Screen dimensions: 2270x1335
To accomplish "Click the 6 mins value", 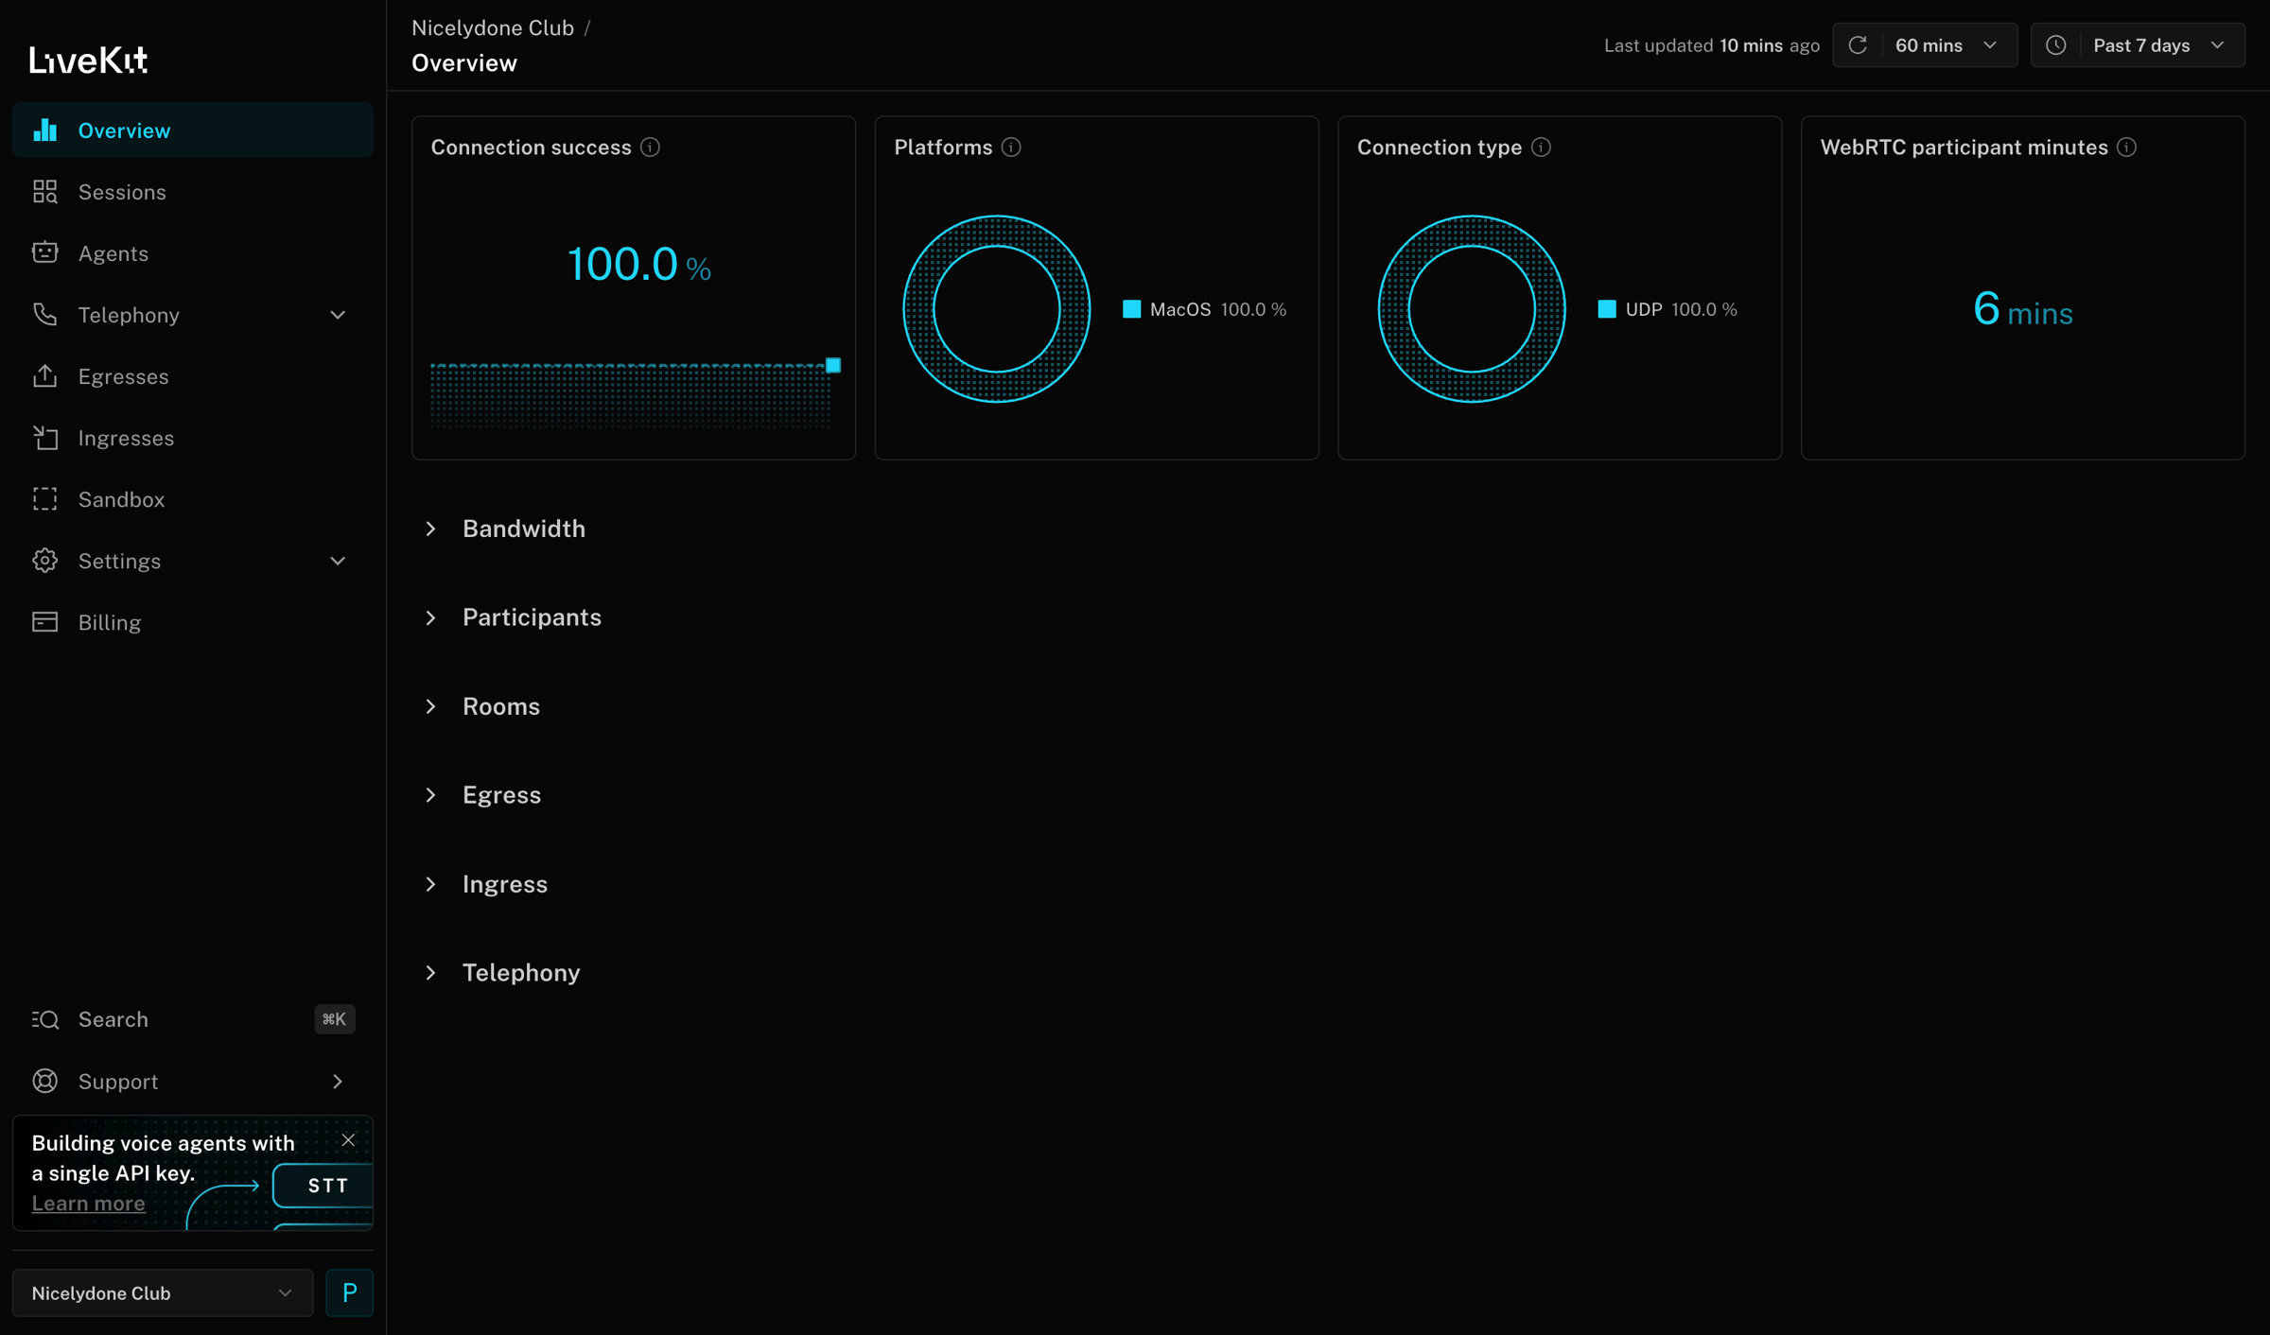I will click(2023, 310).
